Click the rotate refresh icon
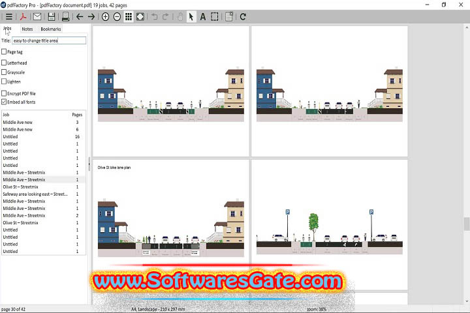The image size is (470, 313). coord(243,17)
